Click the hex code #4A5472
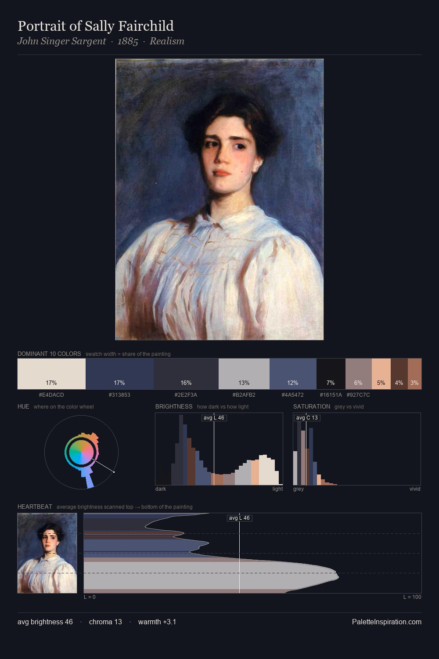Image resolution: width=439 pixels, height=659 pixels. point(293,395)
